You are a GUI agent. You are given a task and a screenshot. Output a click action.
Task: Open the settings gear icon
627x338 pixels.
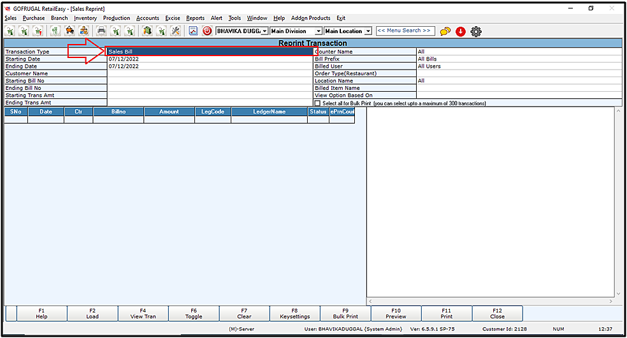(476, 31)
